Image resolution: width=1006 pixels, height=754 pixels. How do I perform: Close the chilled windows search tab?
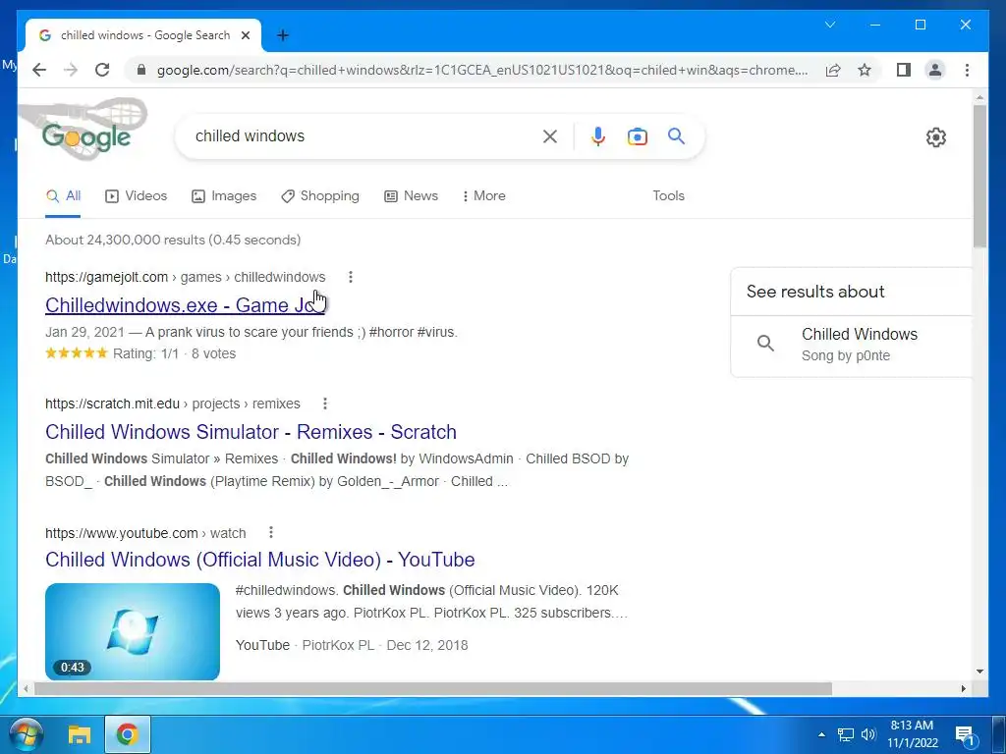(x=245, y=35)
